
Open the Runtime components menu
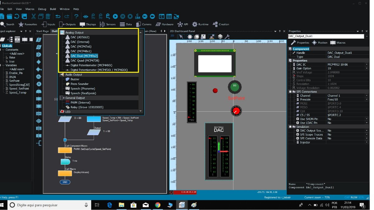[200, 24]
